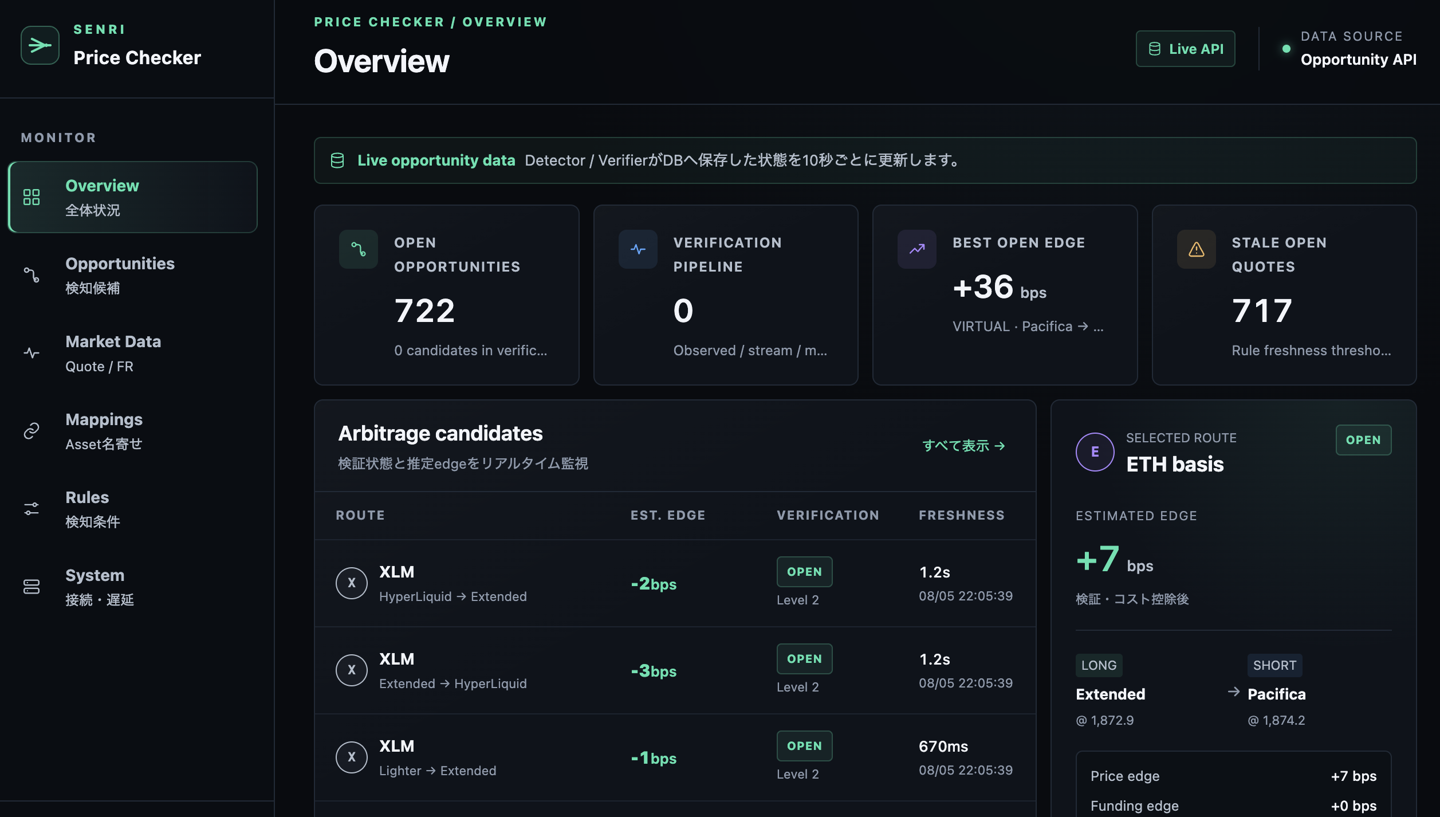Click the Live API button
The image size is (1440, 817).
[x=1185, y=49]
